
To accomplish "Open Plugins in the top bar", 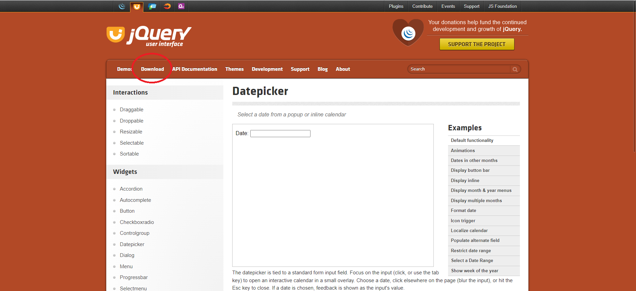I will (396, 6).
